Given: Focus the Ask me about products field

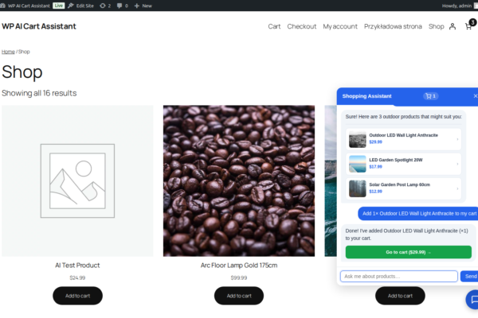Looking at the screenshot, I should [399, 277].
